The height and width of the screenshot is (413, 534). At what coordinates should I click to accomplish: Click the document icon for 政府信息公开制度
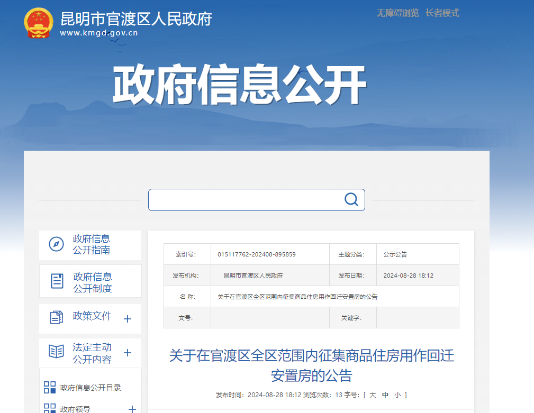pyautogui.click(x=57, y=281)
